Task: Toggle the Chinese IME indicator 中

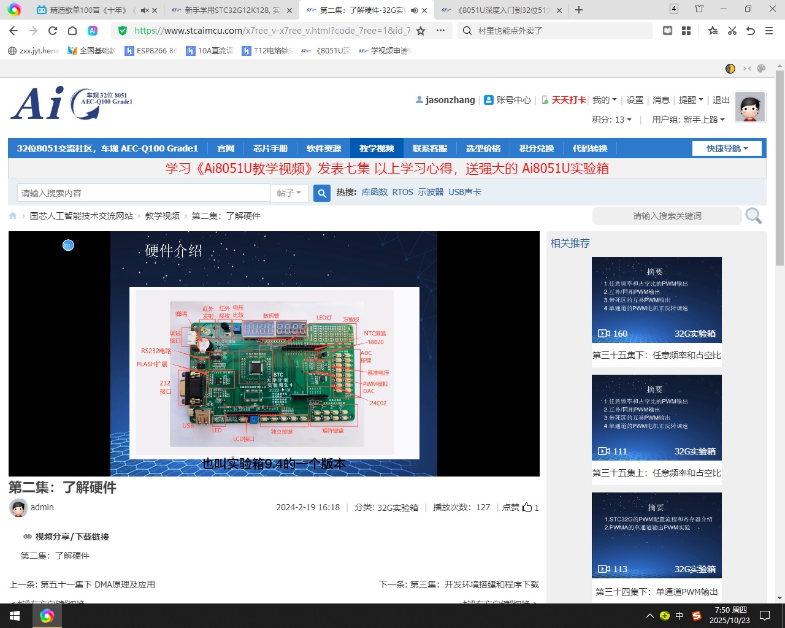Action: tap(680, 616)
